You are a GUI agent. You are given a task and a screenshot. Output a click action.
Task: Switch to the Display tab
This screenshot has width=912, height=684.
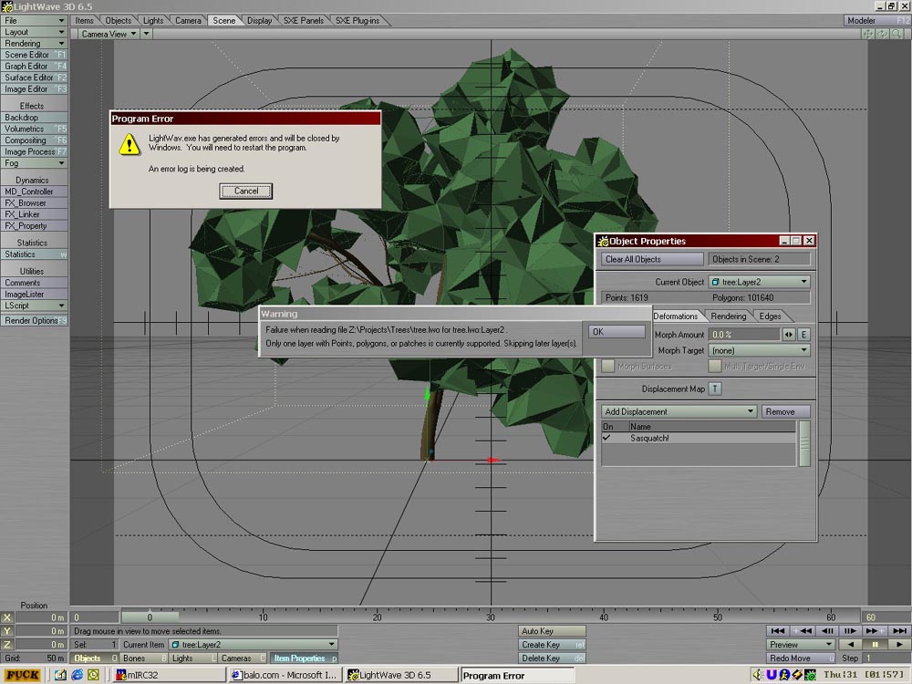259,20
